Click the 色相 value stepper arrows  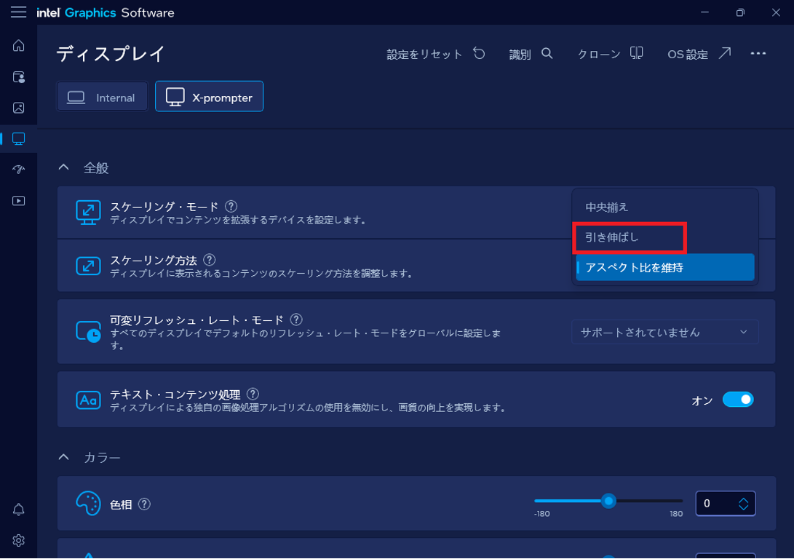[x=743, y=504]
